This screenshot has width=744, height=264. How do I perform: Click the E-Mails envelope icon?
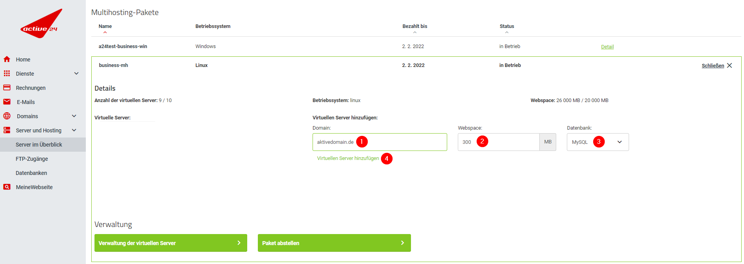point(7,102)
